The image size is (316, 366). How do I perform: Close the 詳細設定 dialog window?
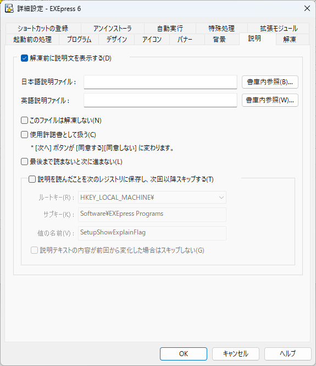pos(307,8)
